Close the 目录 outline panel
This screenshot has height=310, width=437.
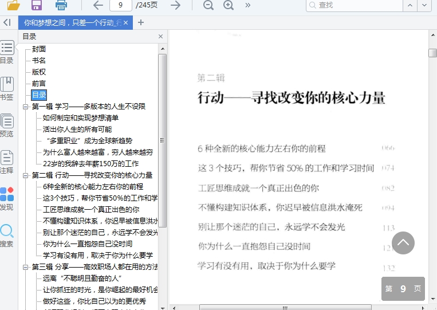(160, 37)
